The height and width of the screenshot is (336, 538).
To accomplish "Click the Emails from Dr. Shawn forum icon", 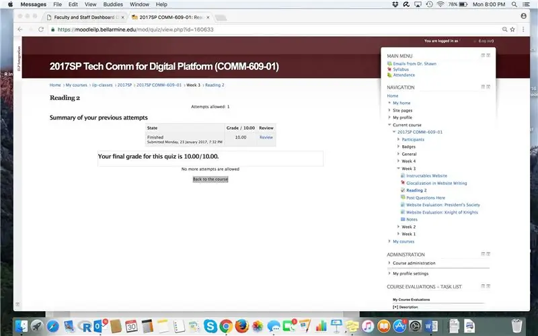I will click(x=389, y=64).
